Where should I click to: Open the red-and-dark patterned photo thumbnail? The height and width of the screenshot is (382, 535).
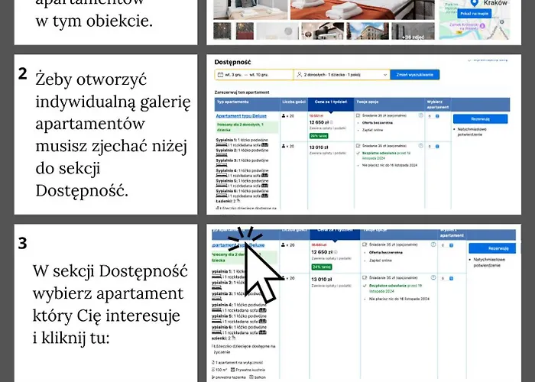tap(245, 31)
